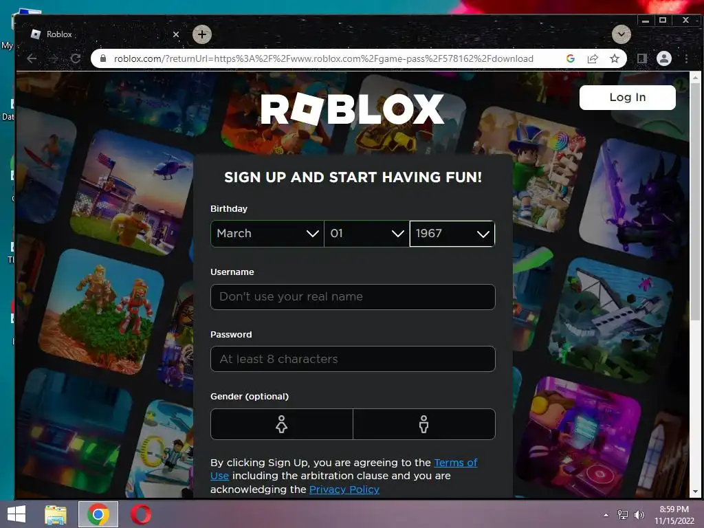The height and width of the screenshot is (528, 704).
Task: Open the birthday day dropdown 01
Action: point(367,234)
